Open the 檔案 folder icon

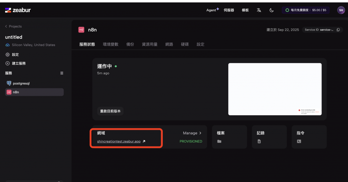point(219,141)
